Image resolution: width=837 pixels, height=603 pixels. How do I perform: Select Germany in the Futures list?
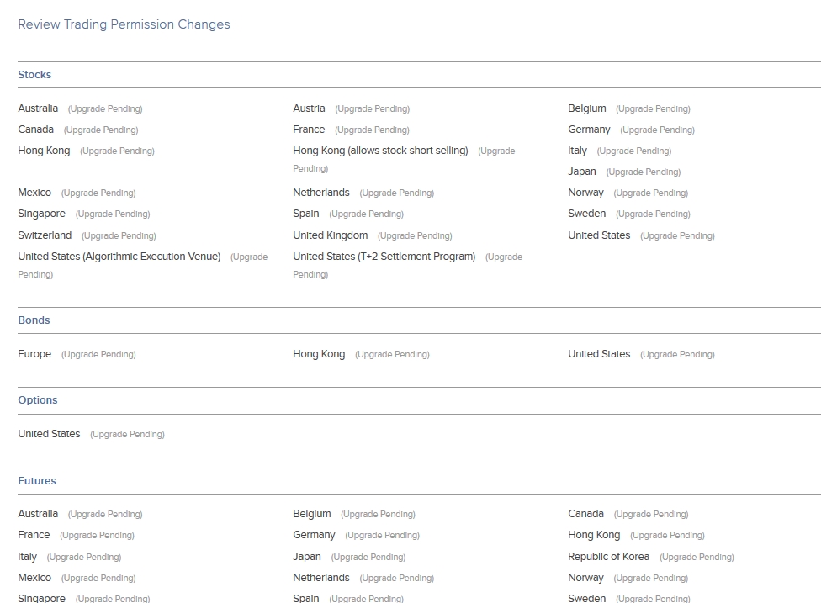coord(314,535)
